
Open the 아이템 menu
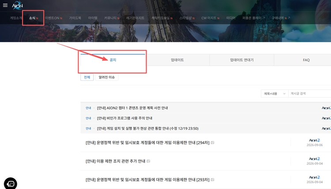point(93,18)
